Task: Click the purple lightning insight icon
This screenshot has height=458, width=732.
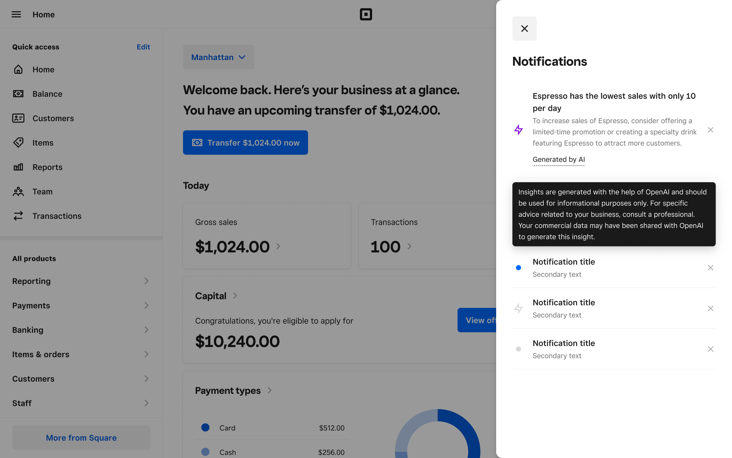Action: tap(518, 130)
